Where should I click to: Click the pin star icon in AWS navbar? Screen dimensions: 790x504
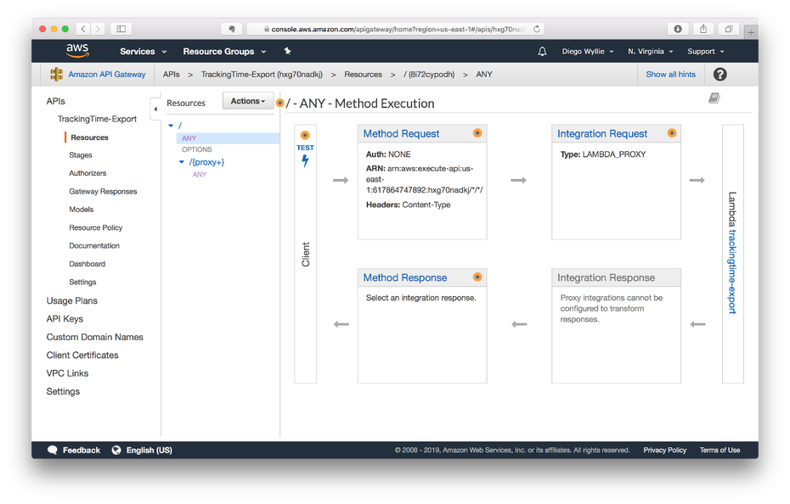287,51
